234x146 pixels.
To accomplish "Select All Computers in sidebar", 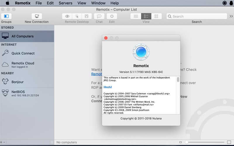I will (x=27, y=36).
